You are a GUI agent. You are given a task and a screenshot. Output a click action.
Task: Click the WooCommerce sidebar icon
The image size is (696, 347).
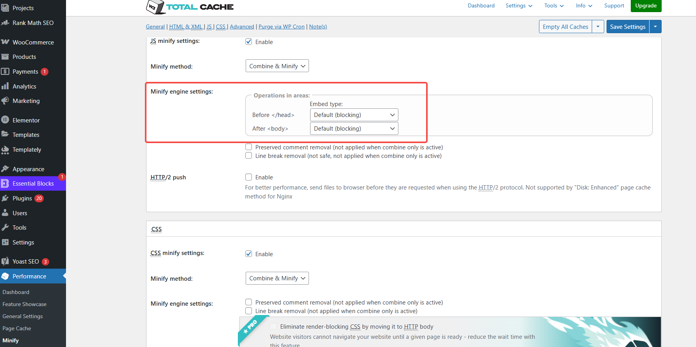[x=5, y=42]
